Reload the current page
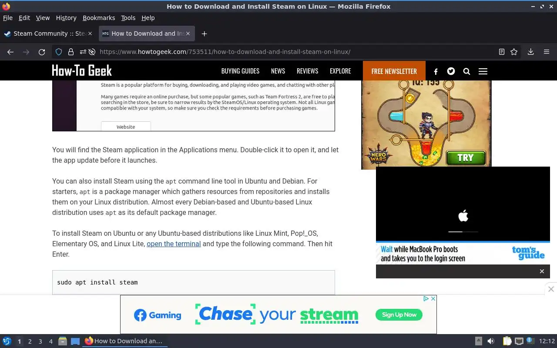Screen dimensions: 557x348 pos(42,52)
